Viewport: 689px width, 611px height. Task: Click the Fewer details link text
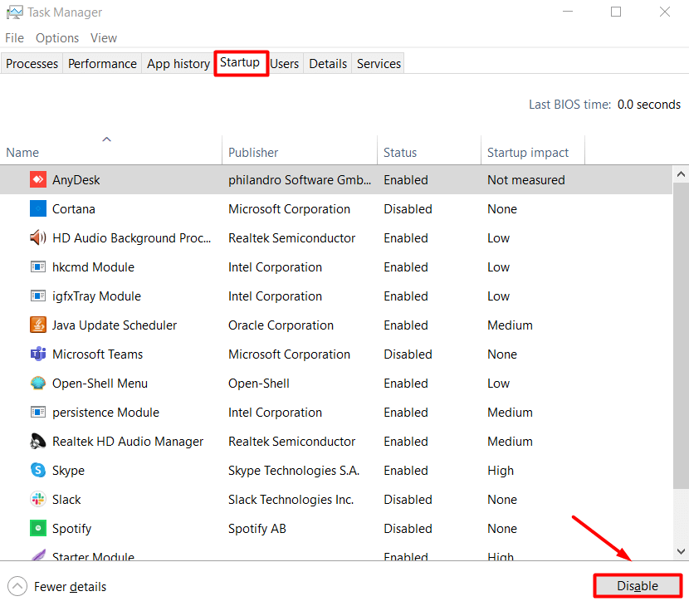70,587
